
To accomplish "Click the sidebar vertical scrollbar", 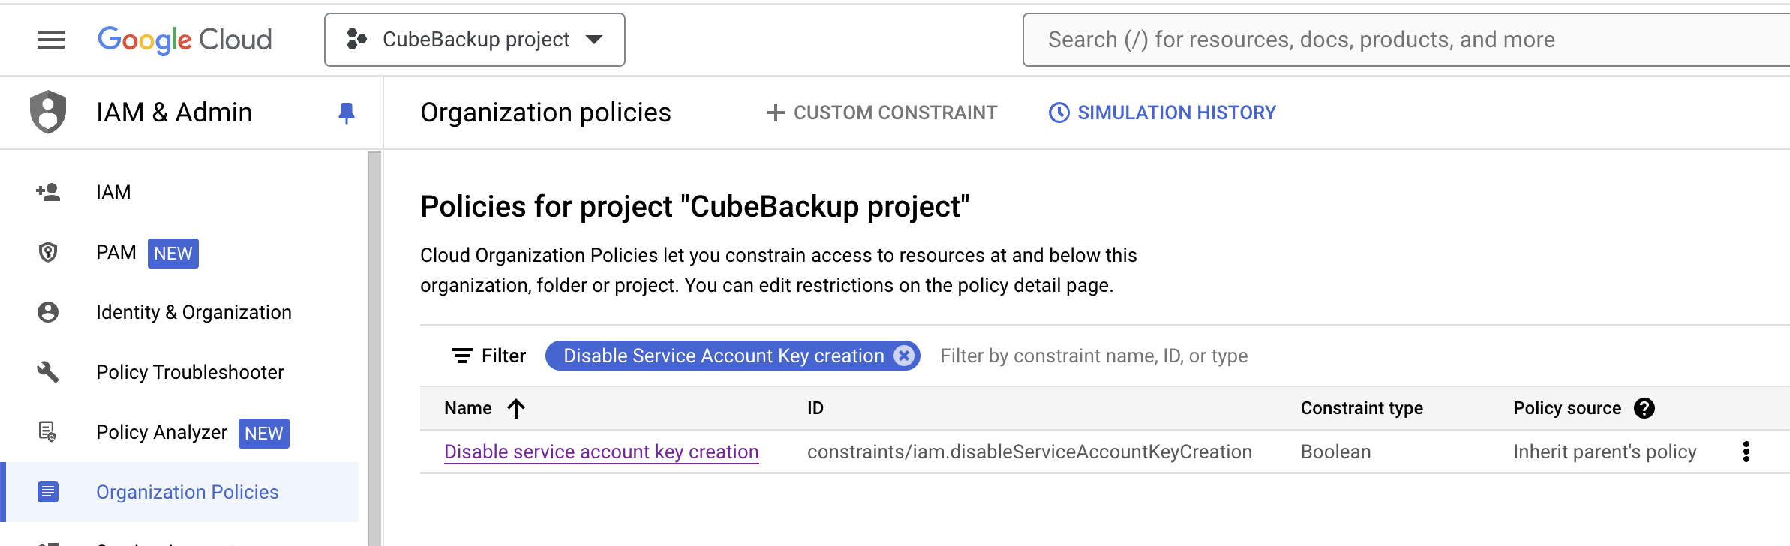I will [x=374, y=349].
